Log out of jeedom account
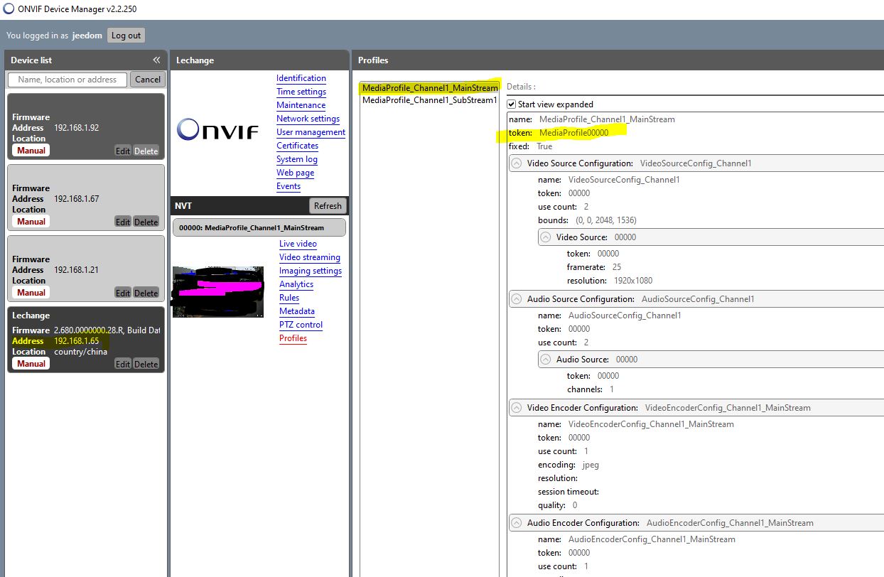 [x=126, y=36]
